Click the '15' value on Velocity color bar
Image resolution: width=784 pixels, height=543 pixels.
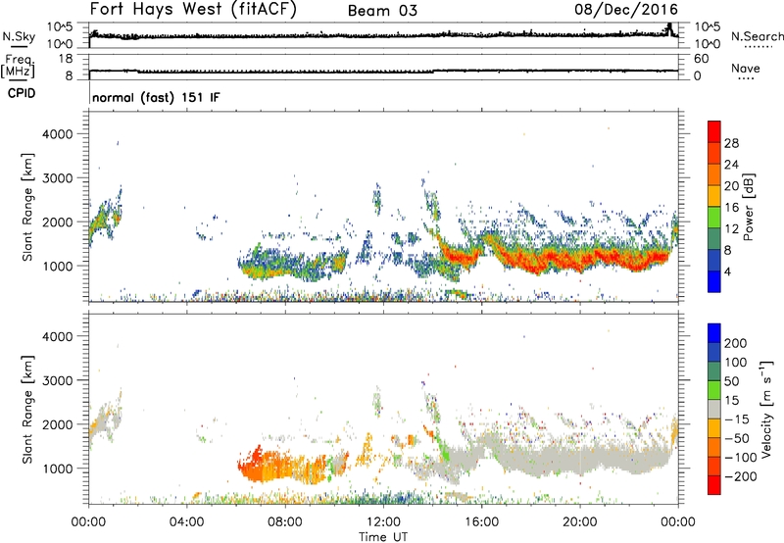731,401
